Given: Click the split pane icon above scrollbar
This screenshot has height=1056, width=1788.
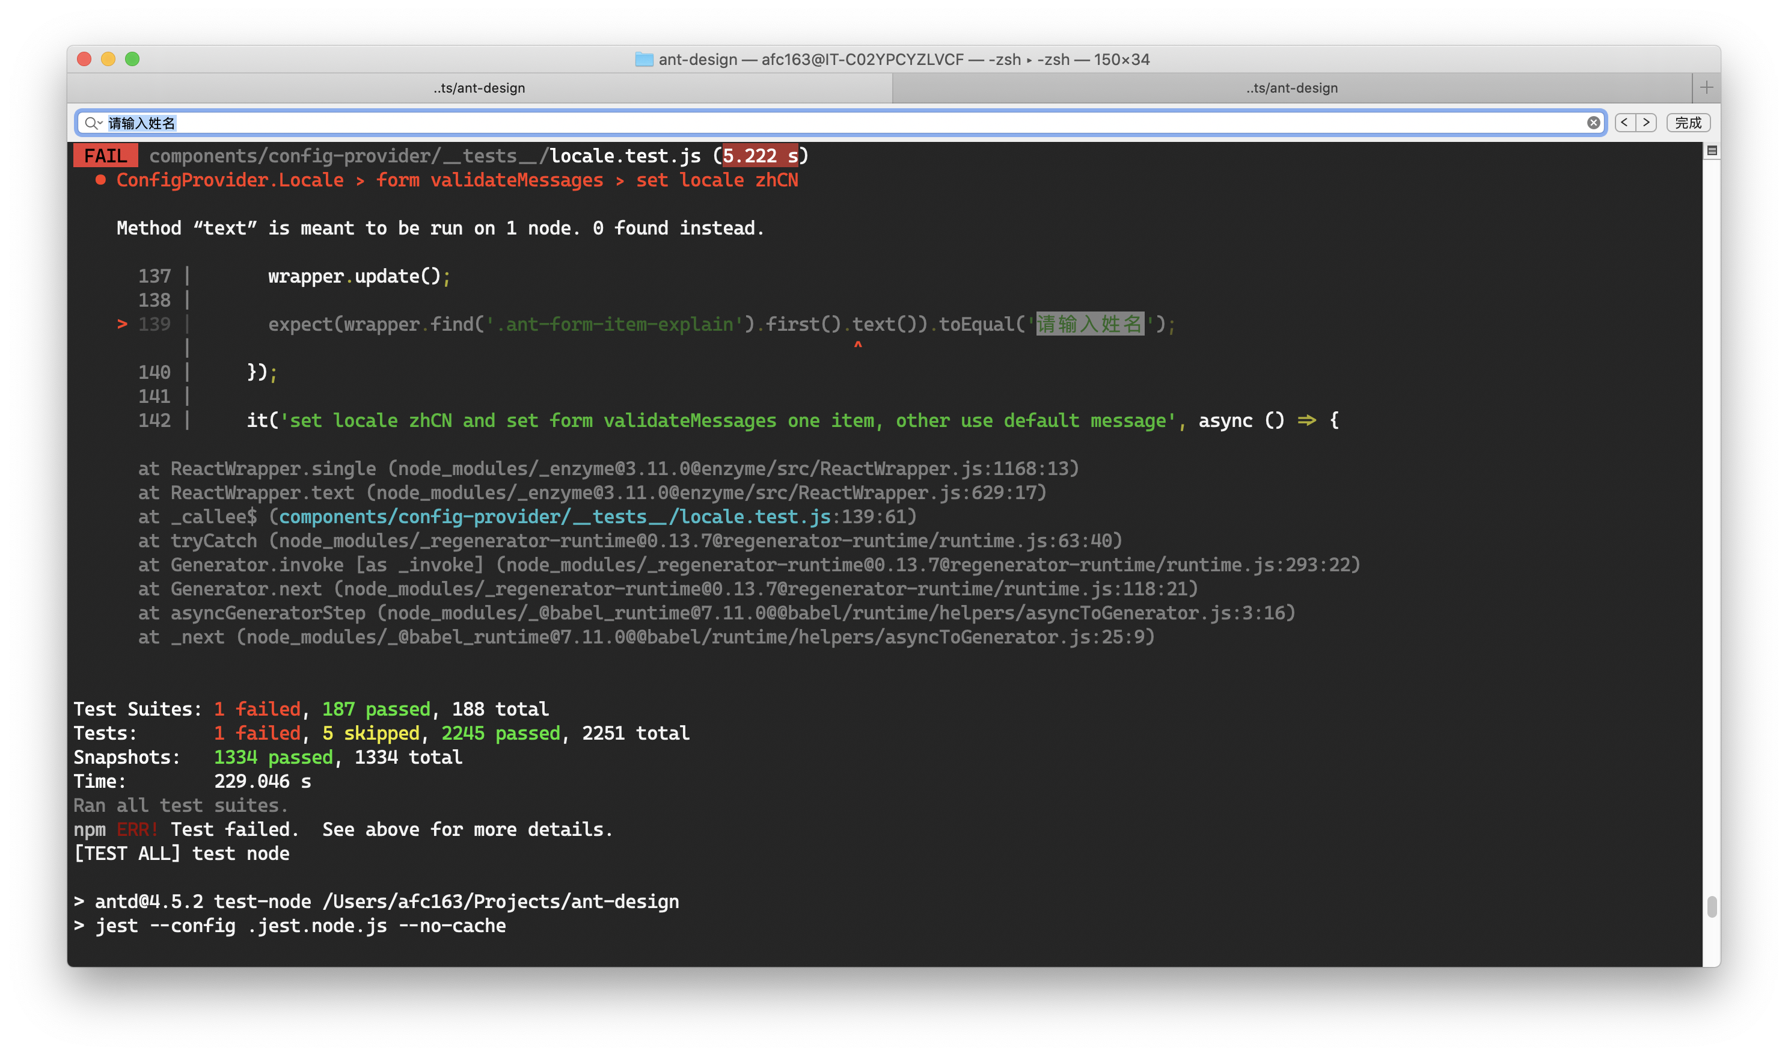Looking at the screenshot, I should pyautogui.click(x=1712, y=151).
